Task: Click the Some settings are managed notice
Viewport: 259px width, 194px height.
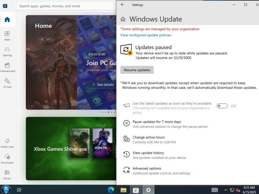Action: (160, 29)
